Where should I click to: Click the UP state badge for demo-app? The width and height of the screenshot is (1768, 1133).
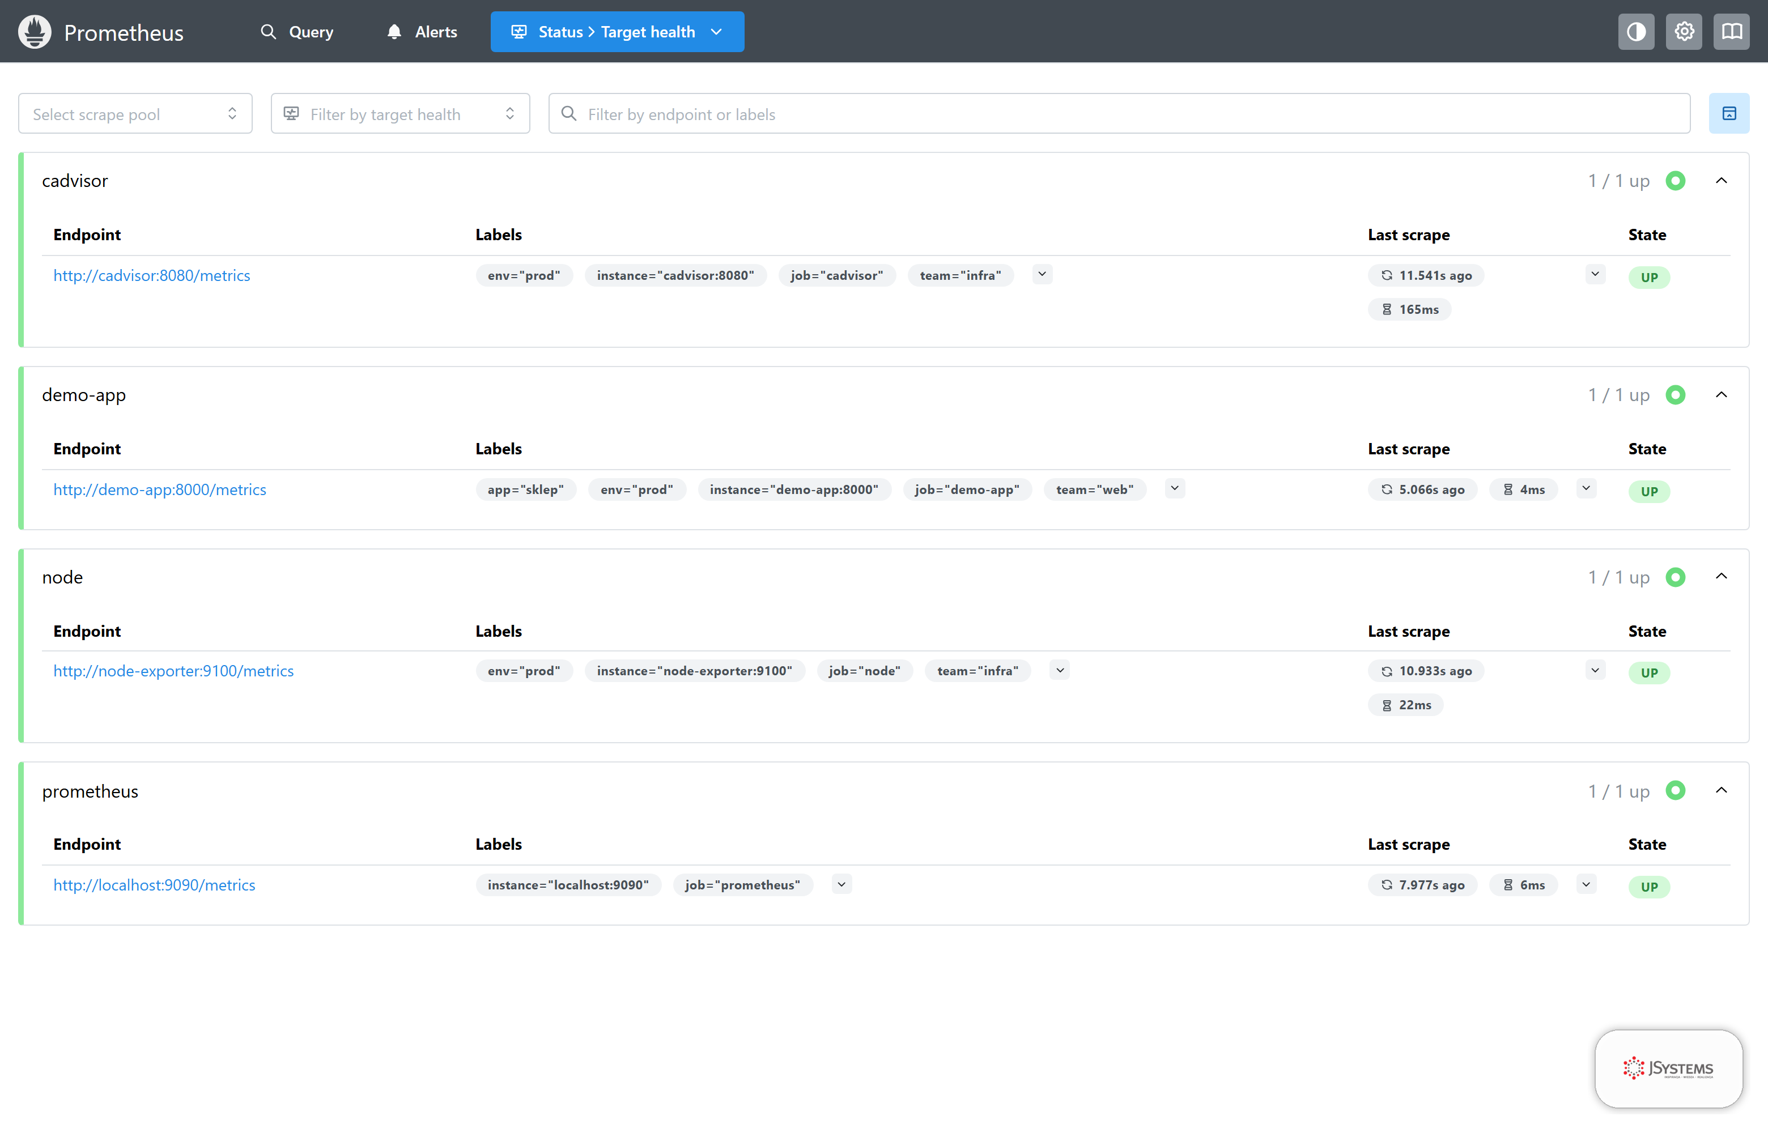pyautogui.click(x=1649, y=492)
